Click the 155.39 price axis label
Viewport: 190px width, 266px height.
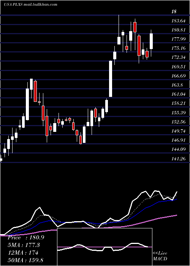[x=178, y=113]
